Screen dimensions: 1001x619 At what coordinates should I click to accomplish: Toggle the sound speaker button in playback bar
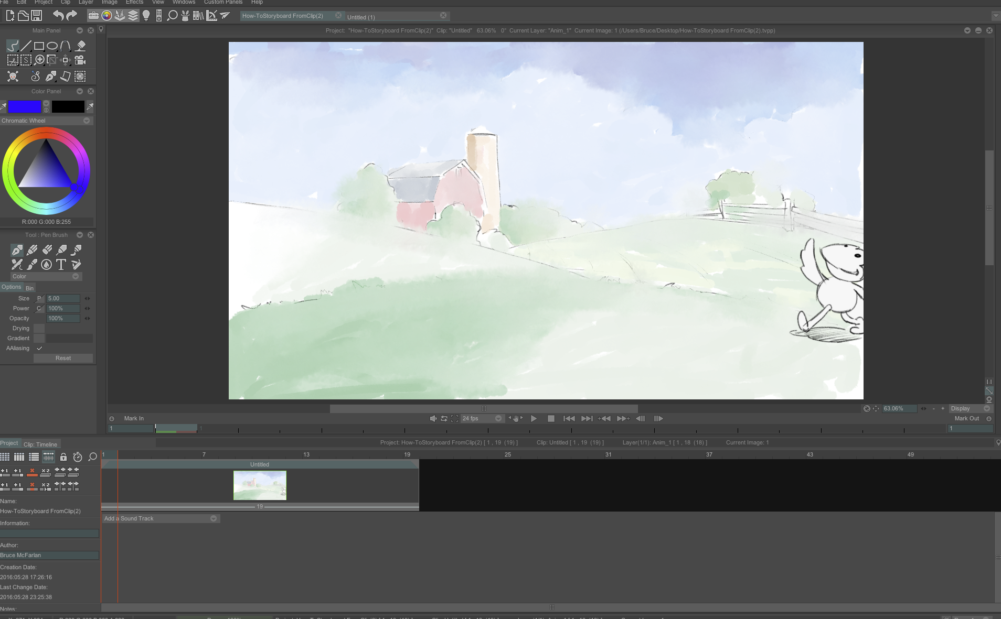coord(433,418)
